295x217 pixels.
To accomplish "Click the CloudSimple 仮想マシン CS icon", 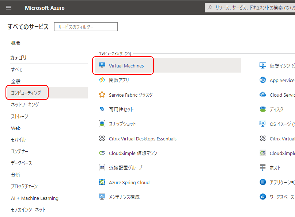I will [x=102, y=153].
